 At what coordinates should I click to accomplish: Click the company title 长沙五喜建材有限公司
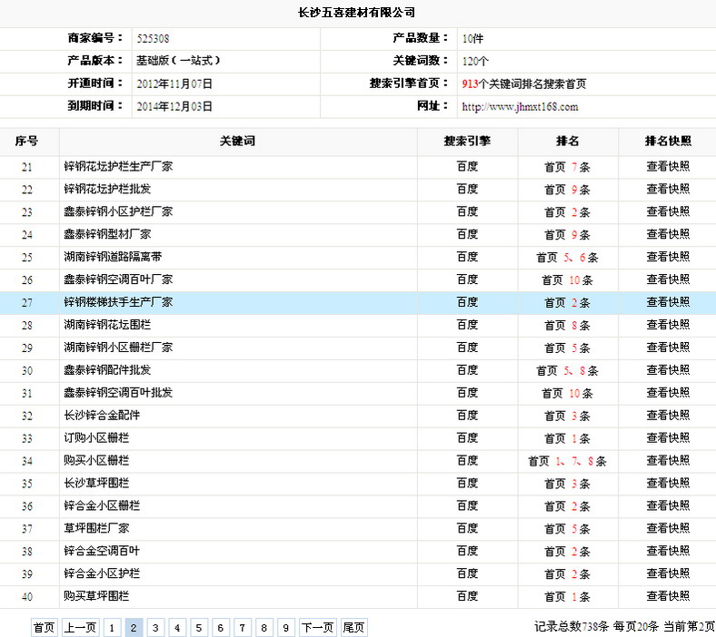[x=356, y=13]
